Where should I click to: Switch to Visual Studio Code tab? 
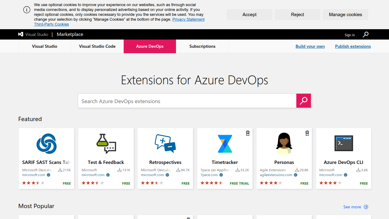click(97, 46)
